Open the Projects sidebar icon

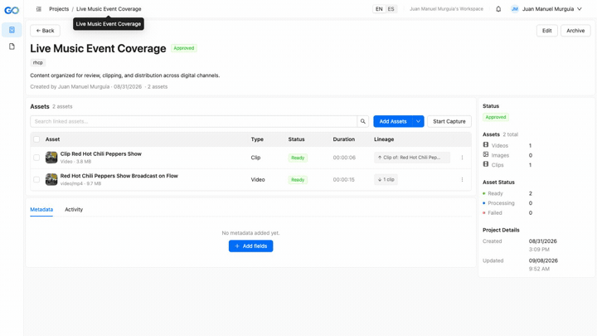tap(12, 30)
